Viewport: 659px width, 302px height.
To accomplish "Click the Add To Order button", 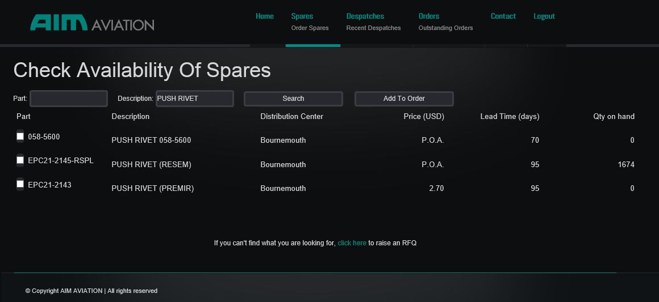I will pyautogui.click(x=404, y=99).
